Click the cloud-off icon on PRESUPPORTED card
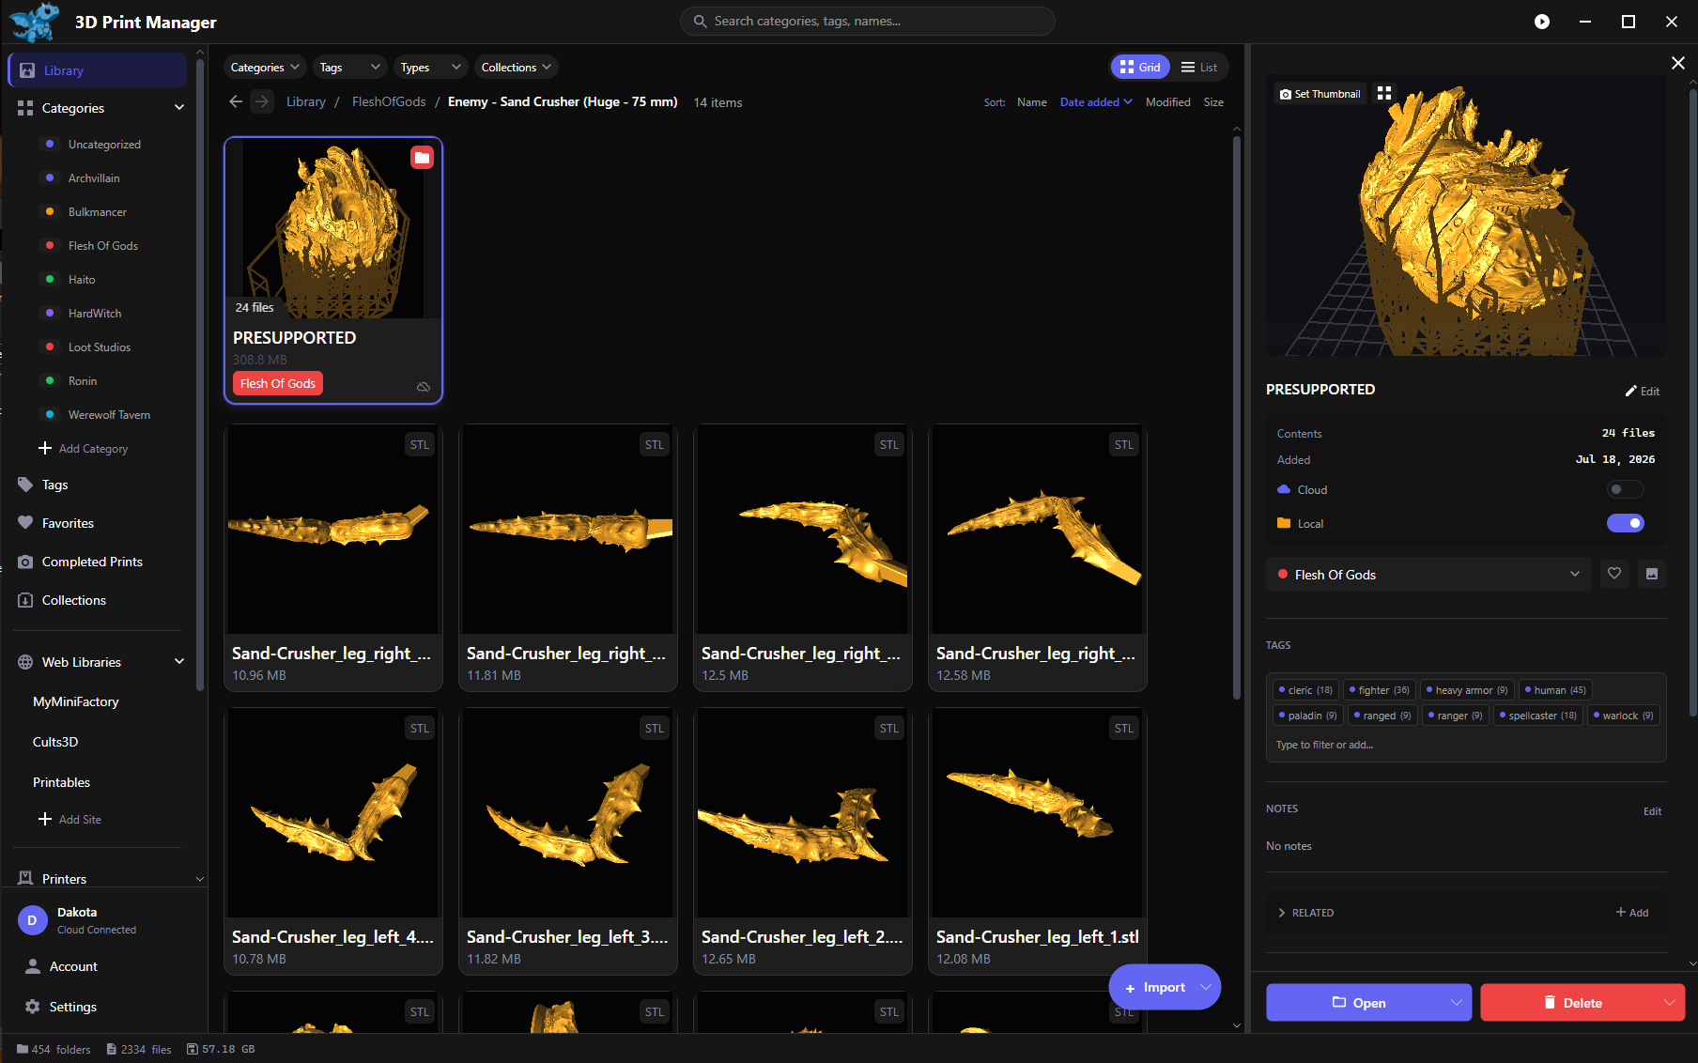The image size is (1698, 1063). (x=424, y=387)
